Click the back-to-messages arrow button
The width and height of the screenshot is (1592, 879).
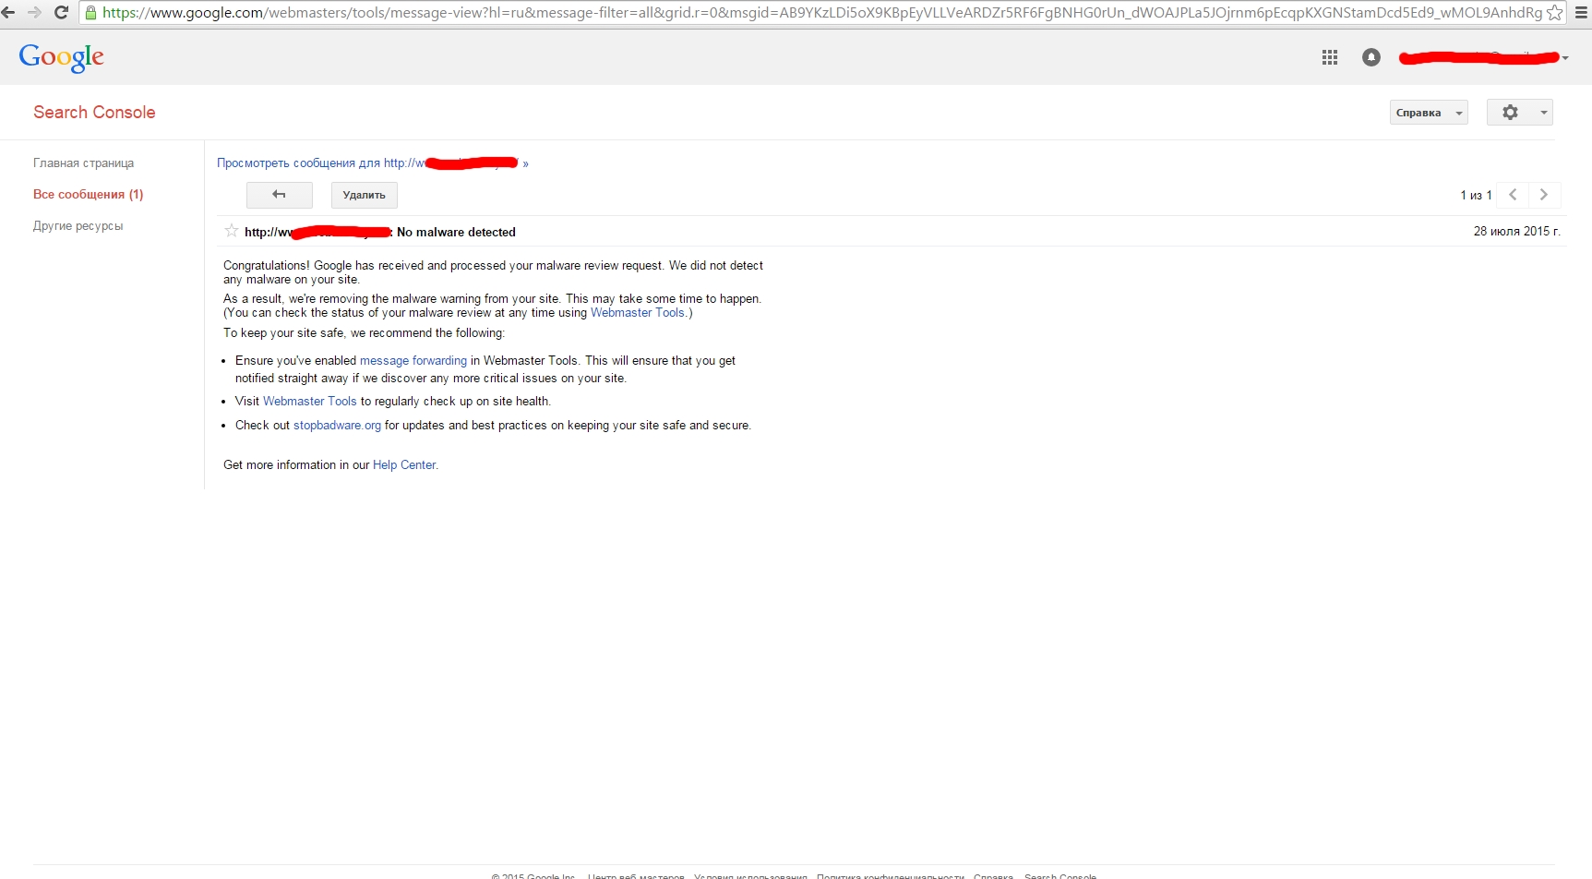point(279,195)
